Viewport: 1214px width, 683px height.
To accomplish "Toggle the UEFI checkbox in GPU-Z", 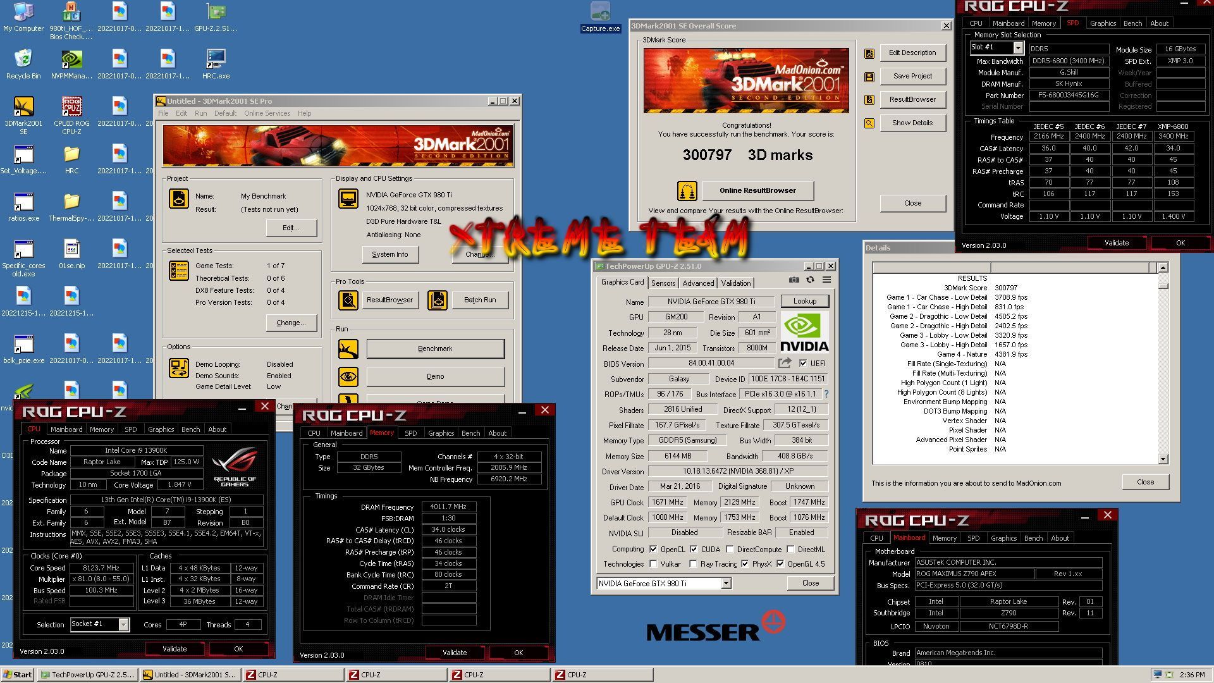I will click(803, 364).
